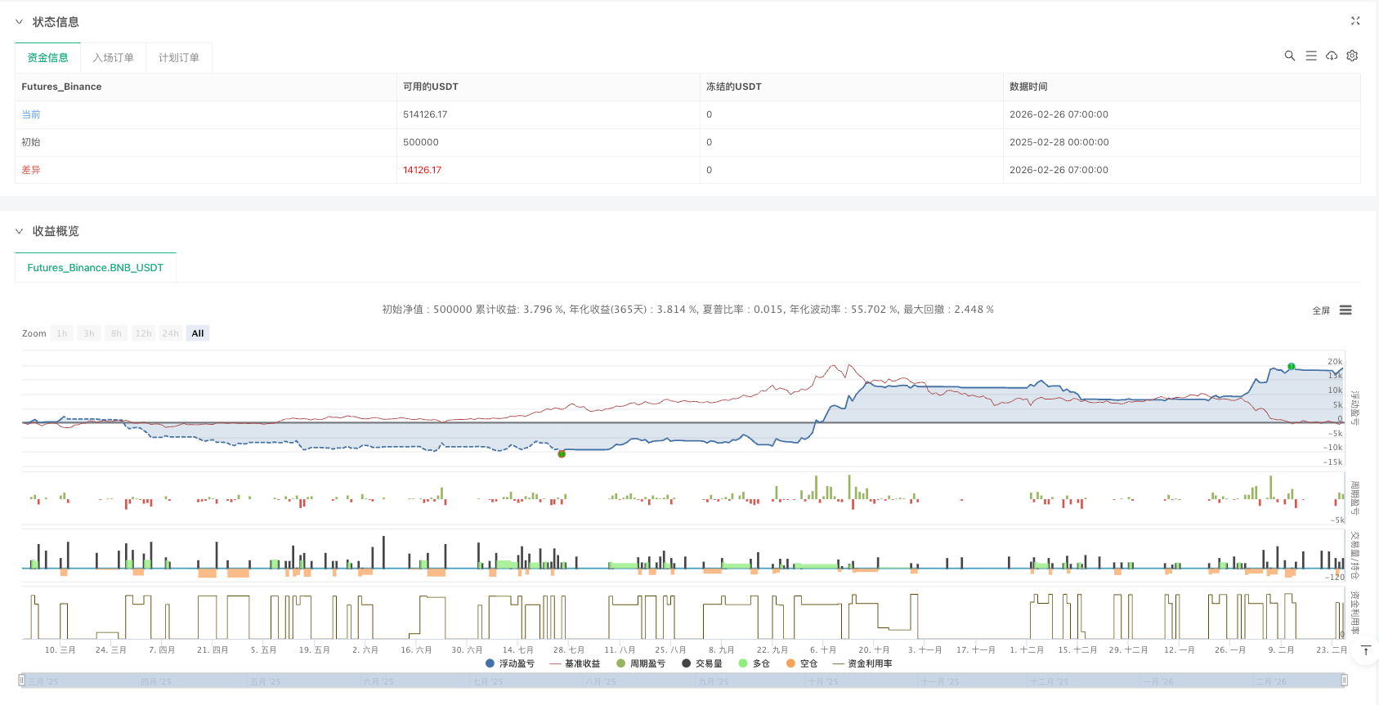The height and width of the screenshot is (705, 1379).
Task: Switch to the 入场订单 tab
Action: [x=113, y=58]
